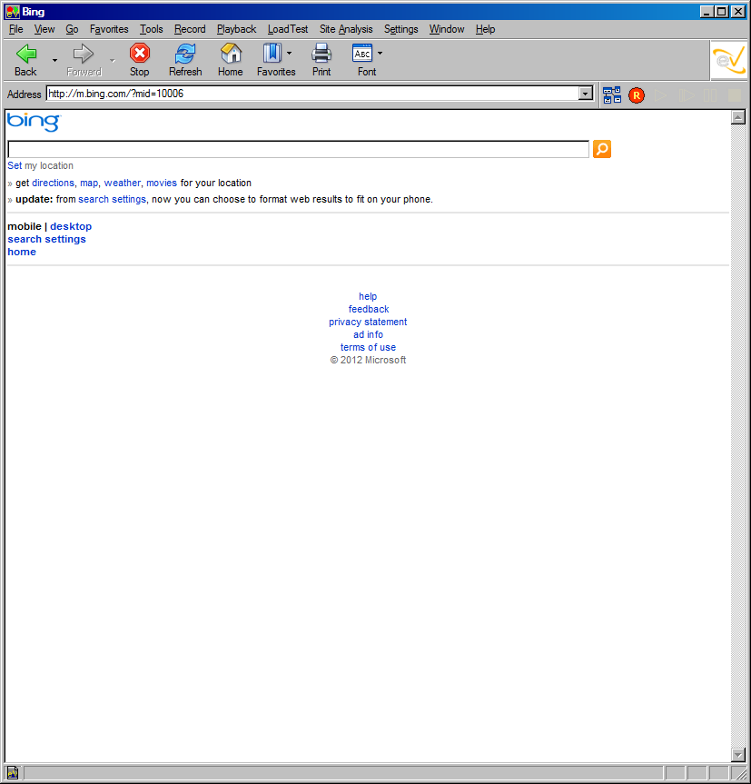Open the Go menu

click(x=72, y=29)
